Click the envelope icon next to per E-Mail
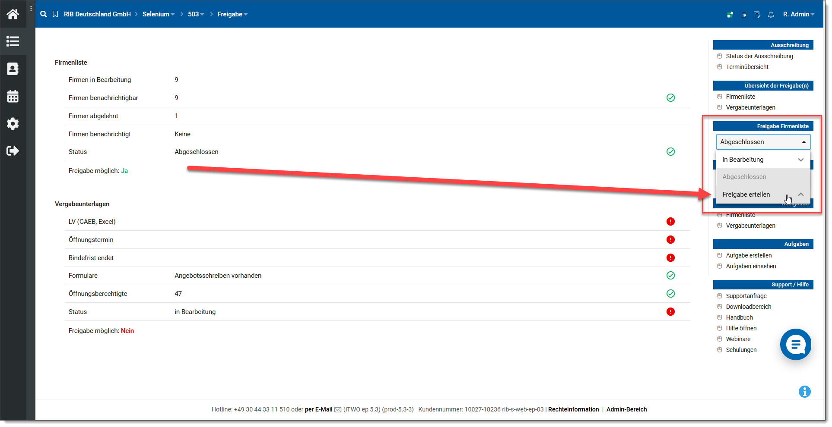This screenshot has width=832, height=427. tap(338, 410)
